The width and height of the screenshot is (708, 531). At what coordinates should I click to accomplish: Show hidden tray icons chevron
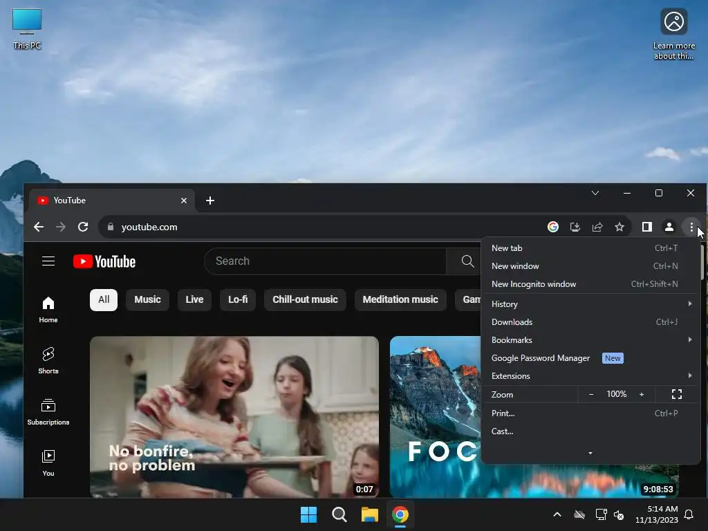coord(557,514)
